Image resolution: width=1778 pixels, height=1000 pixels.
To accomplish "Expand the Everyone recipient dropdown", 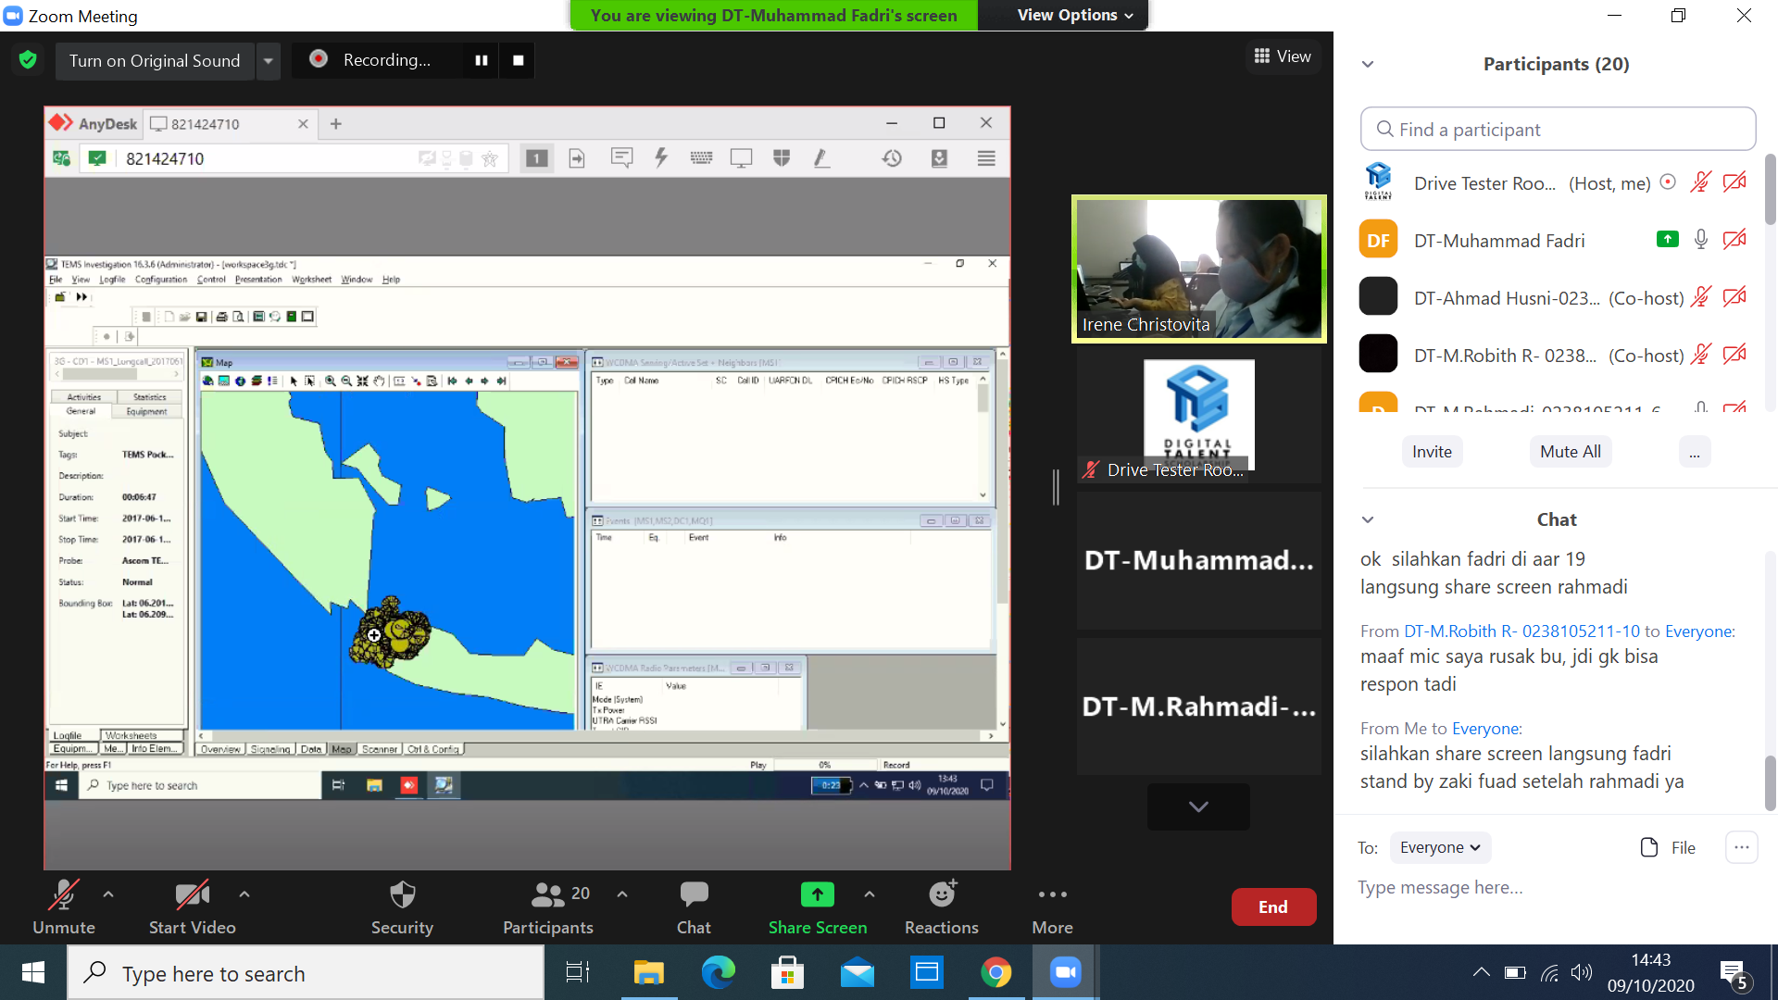I will click(1440, 847).
